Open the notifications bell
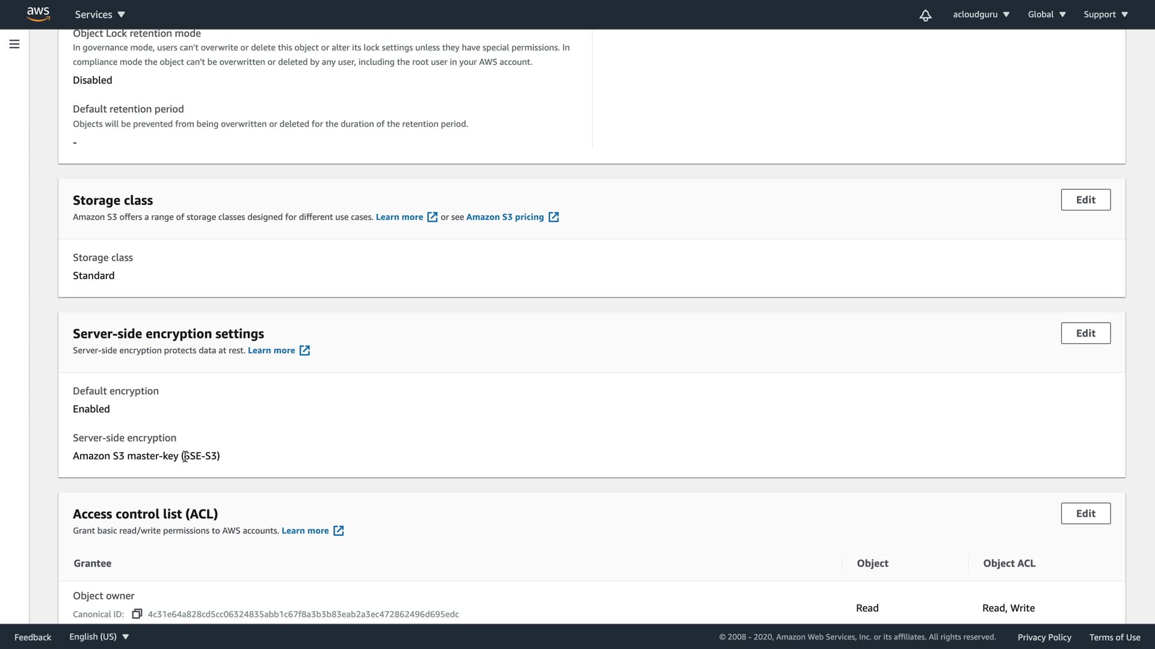1155x649 pixels. click(x=925, y=15)
